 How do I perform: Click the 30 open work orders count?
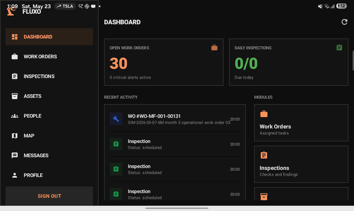pos(119,63)
